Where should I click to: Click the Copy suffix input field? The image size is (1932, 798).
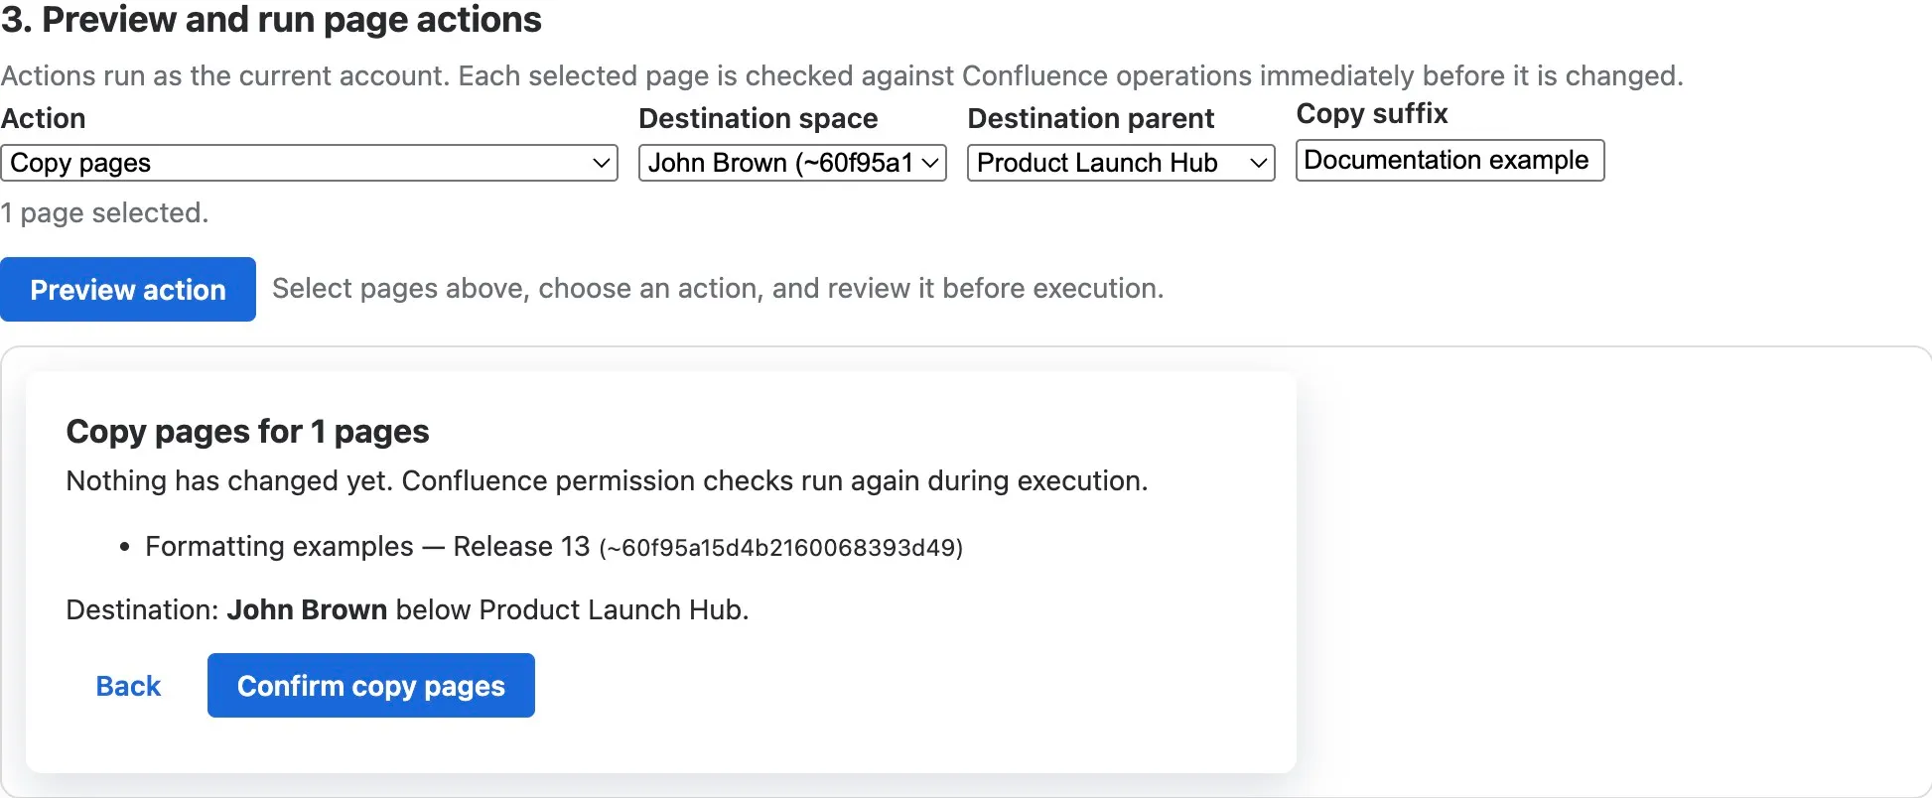coord(1449,160)
